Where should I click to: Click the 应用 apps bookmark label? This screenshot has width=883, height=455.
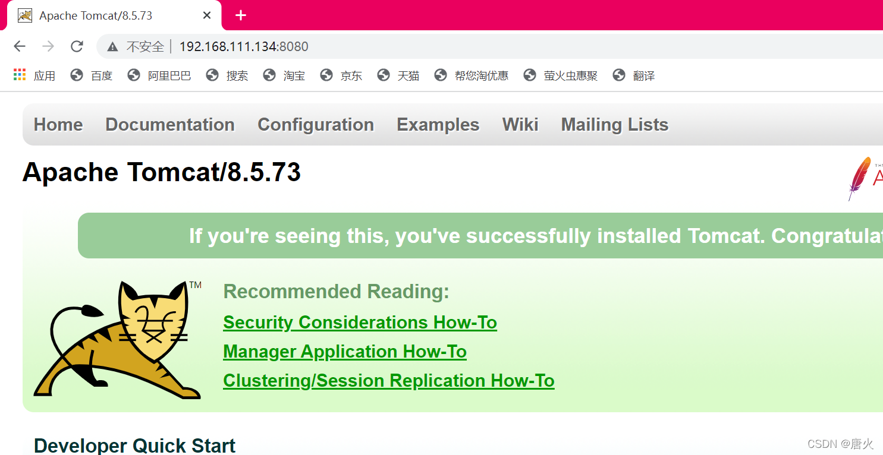[45, 75]
